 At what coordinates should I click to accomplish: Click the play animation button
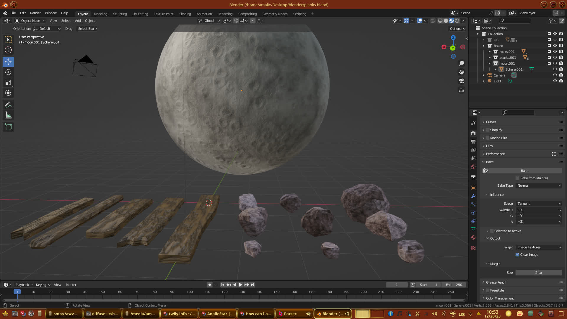[240, 285]
